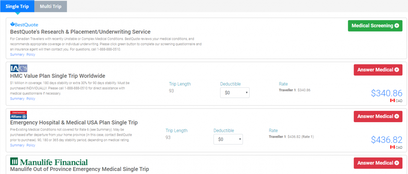Click 'Traveller 1: $340.86' rate text
The width and height of the screenshot is (408, 174).
[x=294, y=90]
